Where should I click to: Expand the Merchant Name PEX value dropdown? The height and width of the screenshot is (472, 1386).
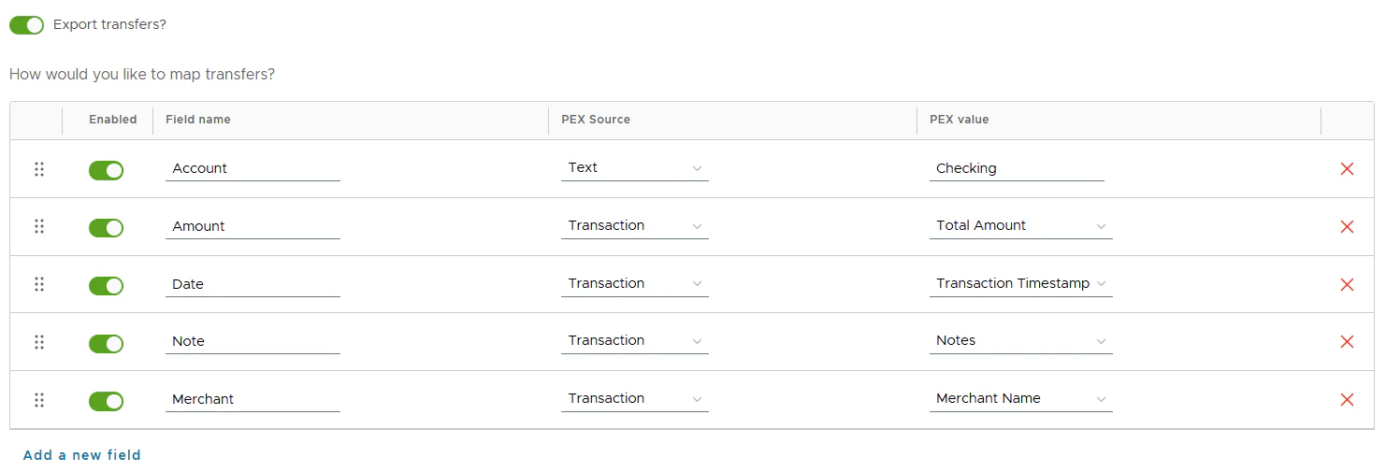click(x=1020, y=399)
